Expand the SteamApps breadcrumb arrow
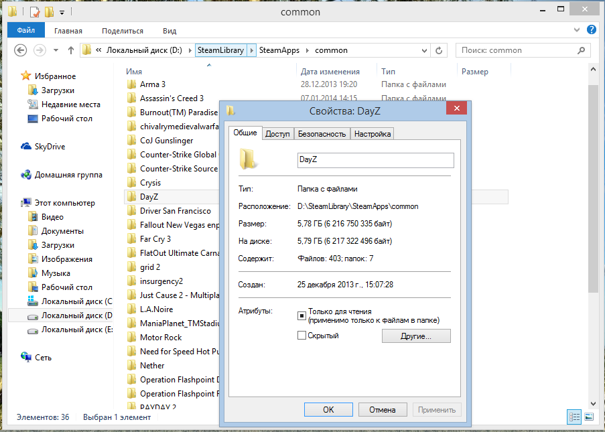This screenshot has height=432, width=605. [x=307, y=50]
